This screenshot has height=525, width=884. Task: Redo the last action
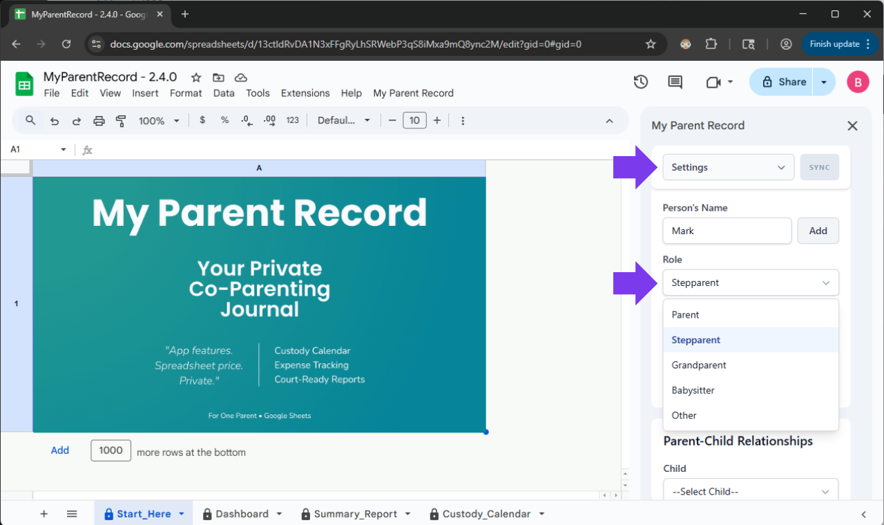[x=77, y=121]
